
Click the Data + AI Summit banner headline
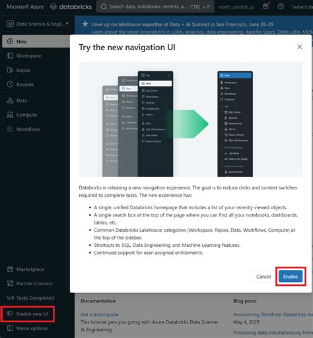coord(182,24)
